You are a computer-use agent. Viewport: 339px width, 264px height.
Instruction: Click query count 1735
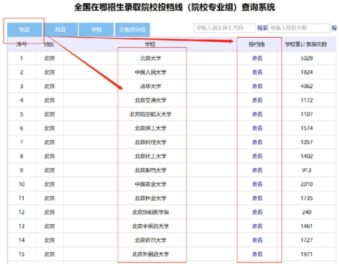click(x=307, y=198)
